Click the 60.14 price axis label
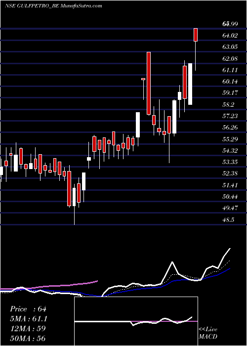This screenshot has height=346, width=247. (x=230, y=82)
